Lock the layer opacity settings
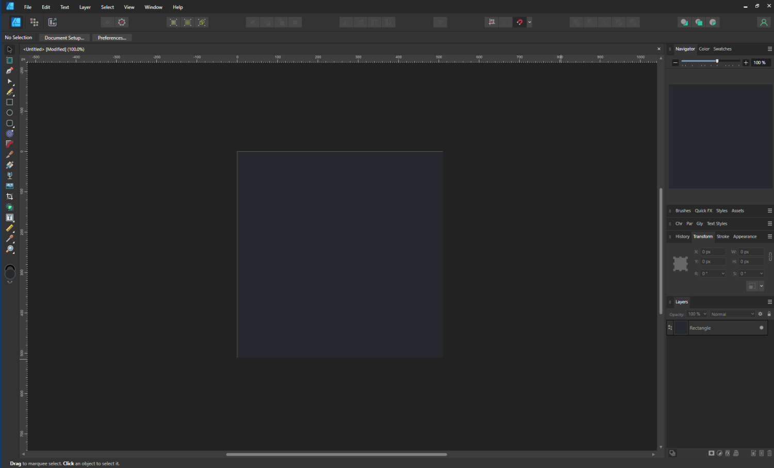 769,314
